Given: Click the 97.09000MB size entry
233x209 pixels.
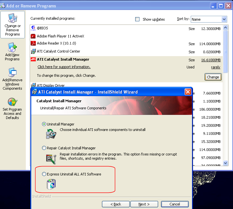Looking at the screenshot, I should (211, 158).
